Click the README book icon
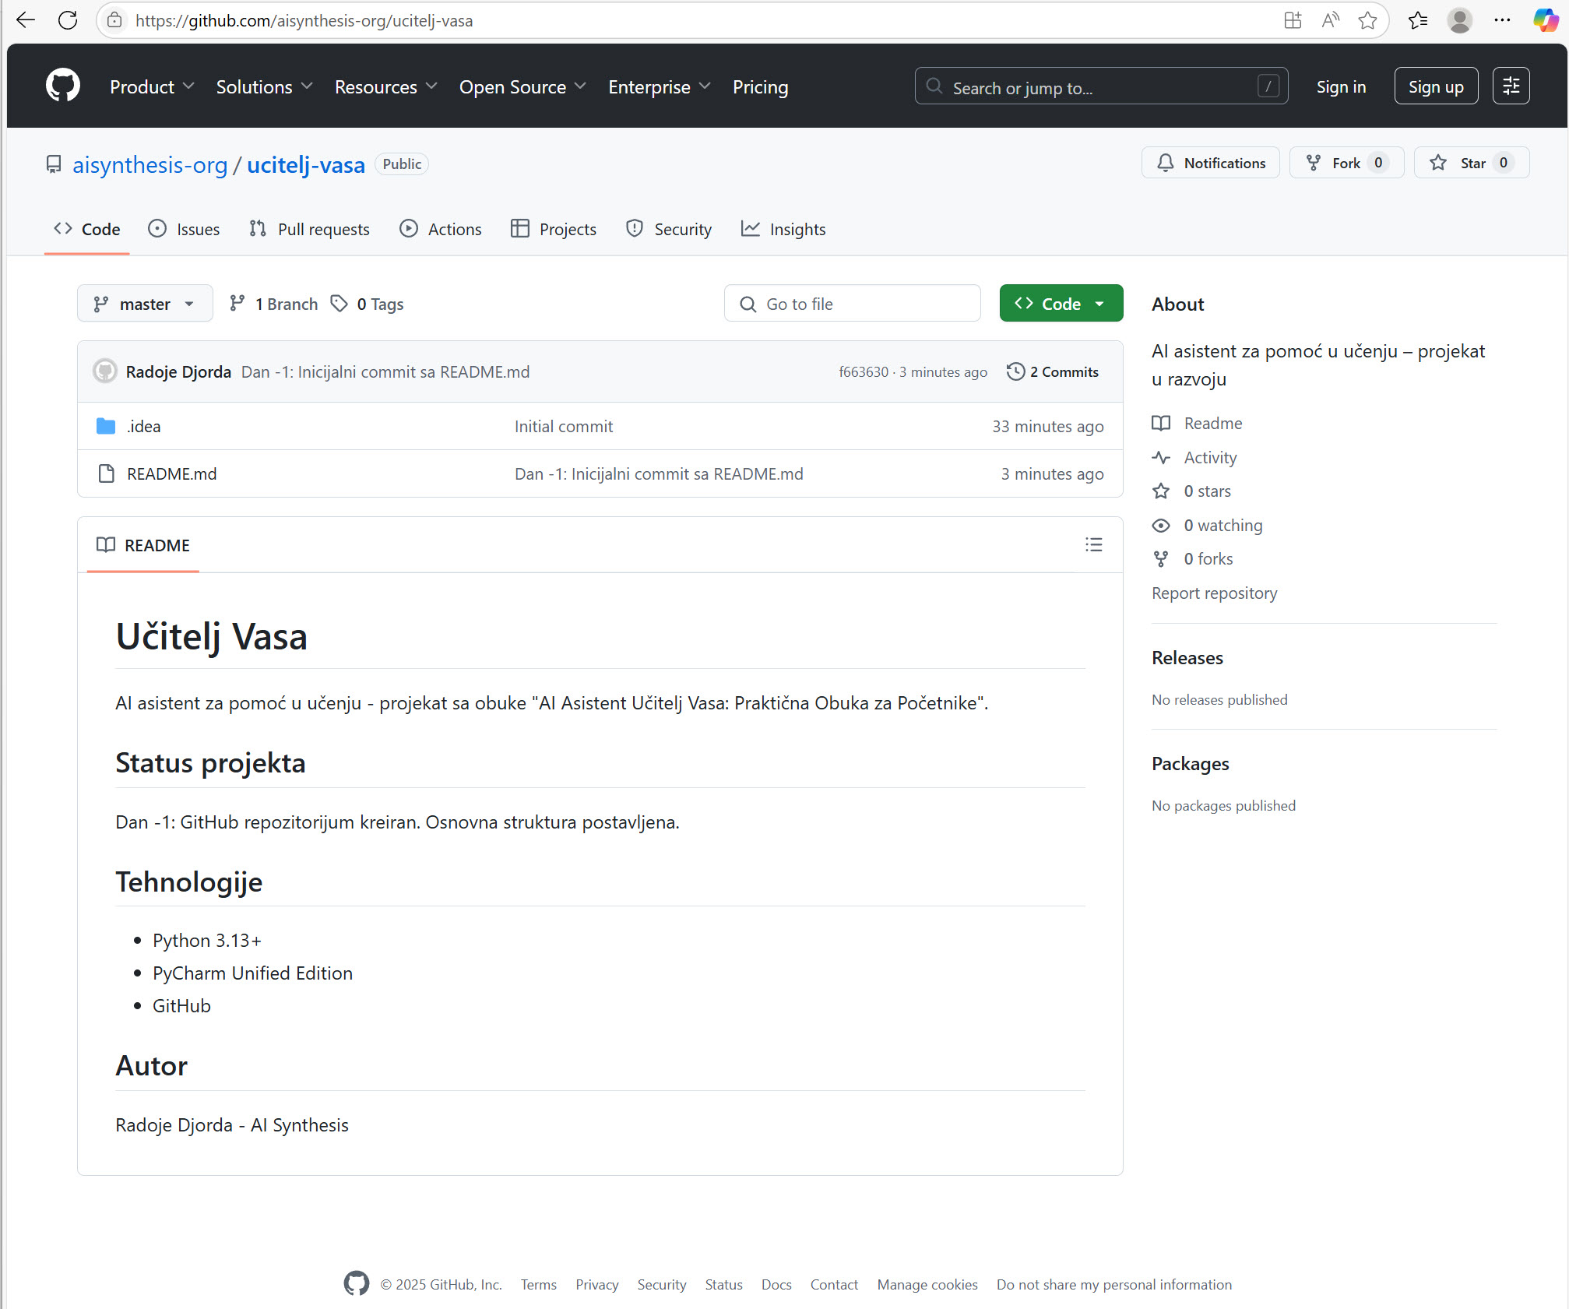Screen dimensions: 1569x1309 click(106, 545)
